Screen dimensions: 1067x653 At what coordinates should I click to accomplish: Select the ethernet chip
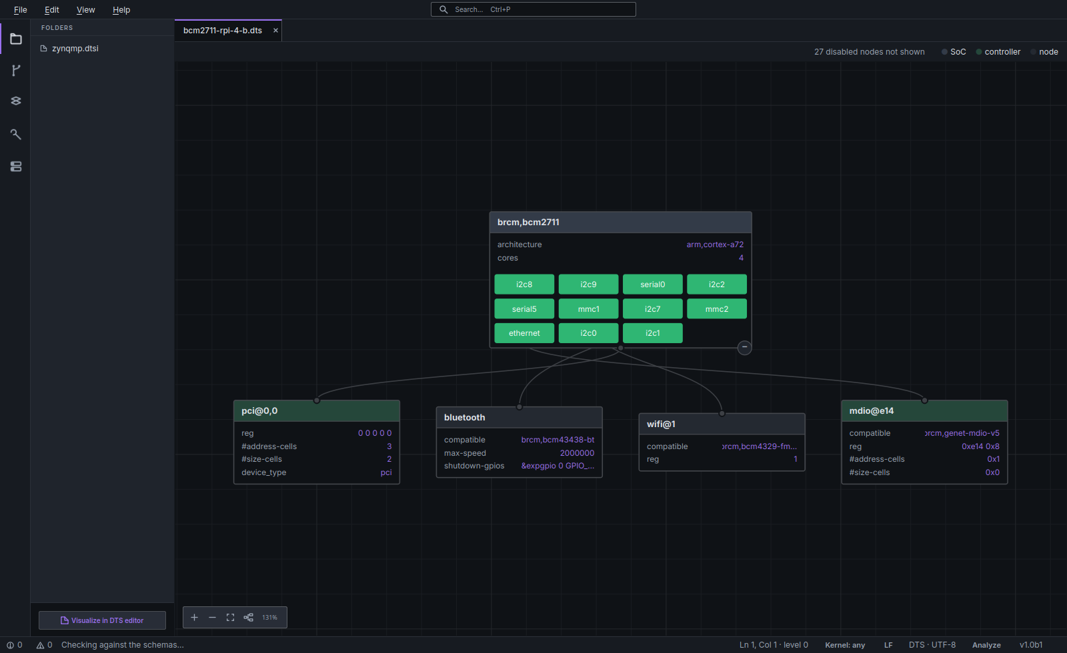[x=524, y=333]
